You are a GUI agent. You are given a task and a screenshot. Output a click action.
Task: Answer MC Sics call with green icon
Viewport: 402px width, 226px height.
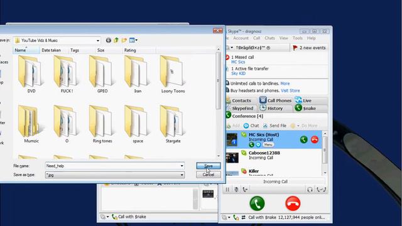click(304, 139)
